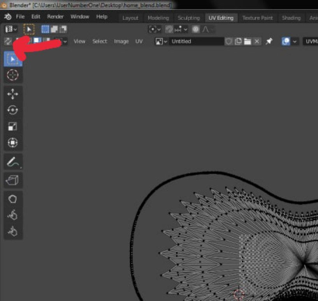
Task: Open the image browse dropdown
Action: coord(161,41)
